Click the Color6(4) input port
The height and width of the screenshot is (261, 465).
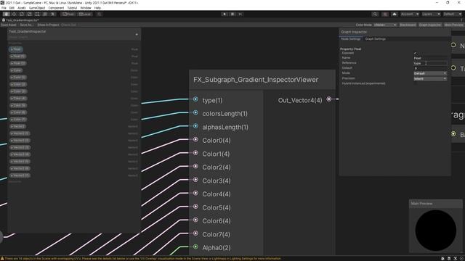(195, 220)
